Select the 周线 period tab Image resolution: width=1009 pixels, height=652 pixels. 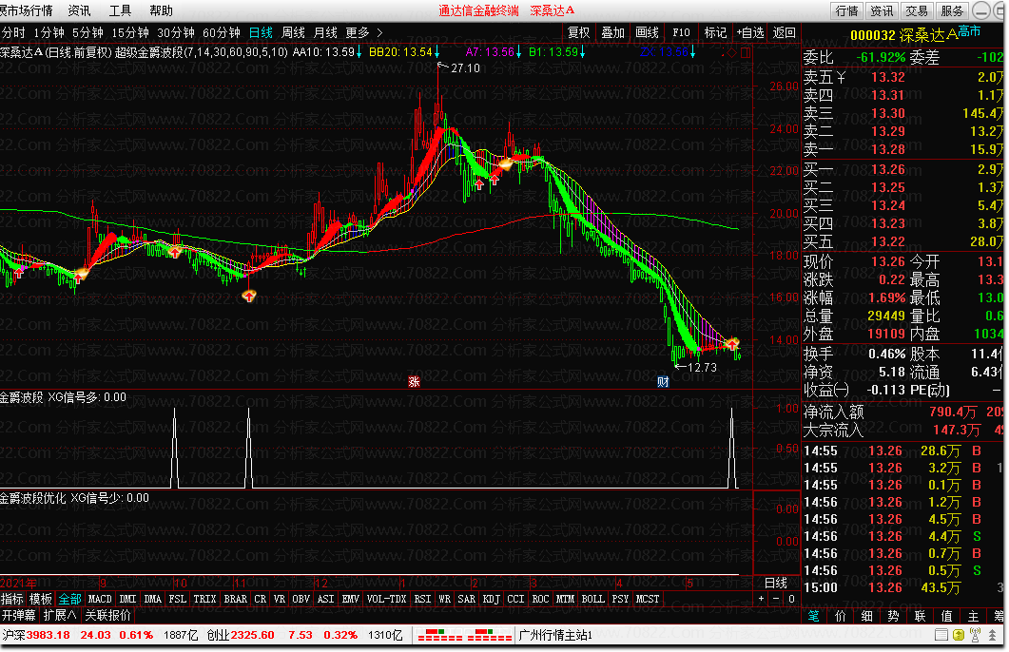[294, 33]
